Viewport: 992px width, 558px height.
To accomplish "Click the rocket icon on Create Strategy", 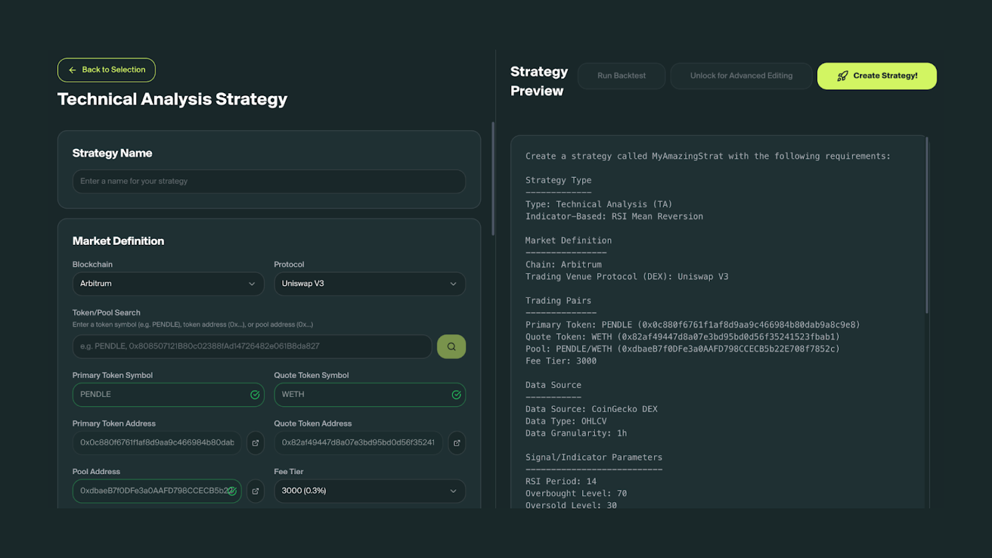I will pyautogui.click(x=843, y=76).
